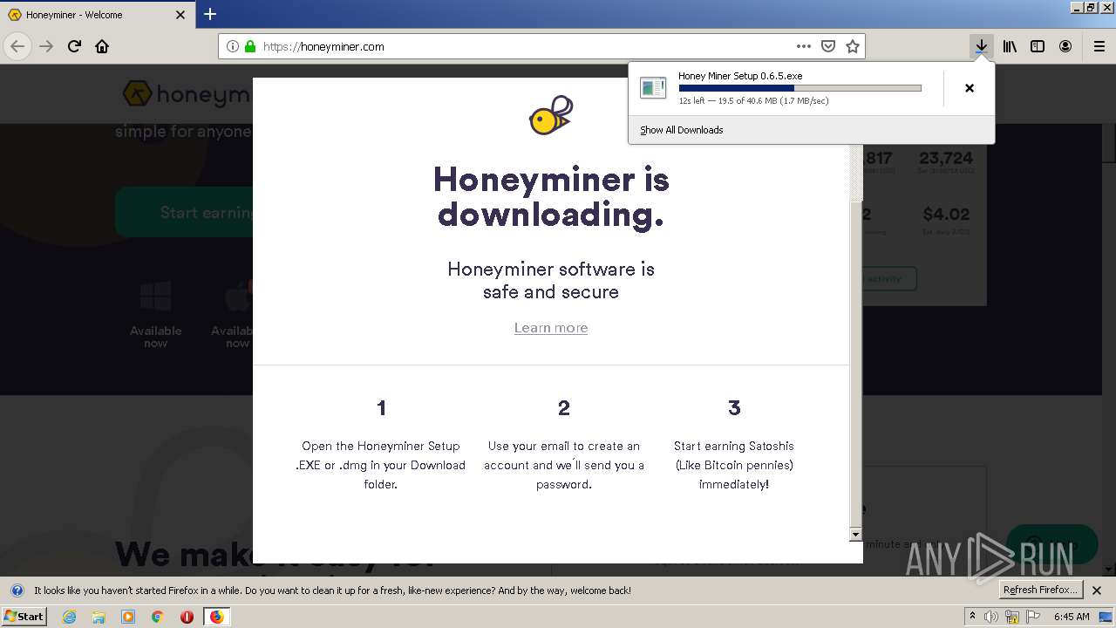Viewport: 1116px width, 628px height.
Task: Click the download progress bar
Action: [800, 88]
